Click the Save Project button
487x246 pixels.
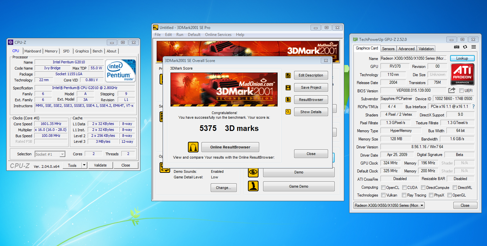coord(311,87)
